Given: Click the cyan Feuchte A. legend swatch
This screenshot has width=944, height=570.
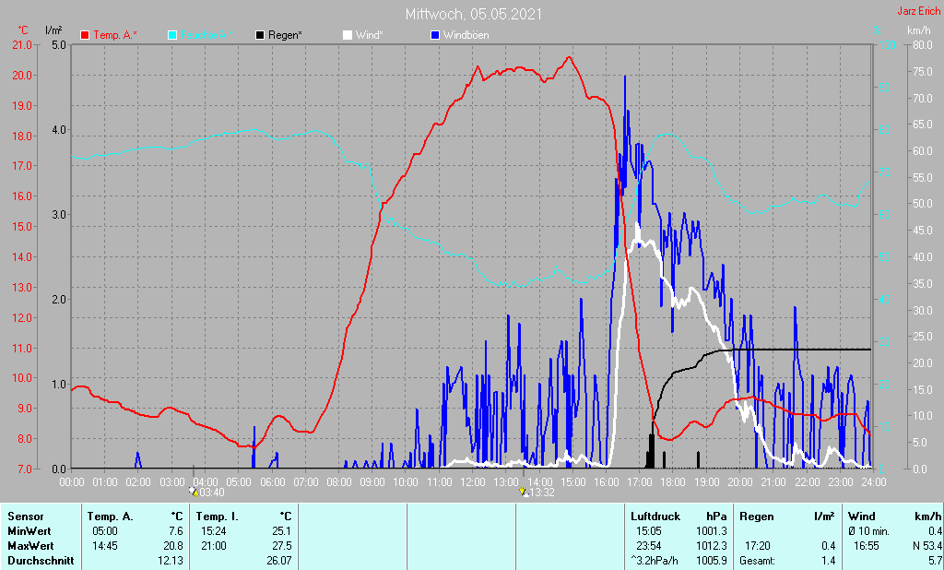Looking at the screenshot, I should pos(172,36).
